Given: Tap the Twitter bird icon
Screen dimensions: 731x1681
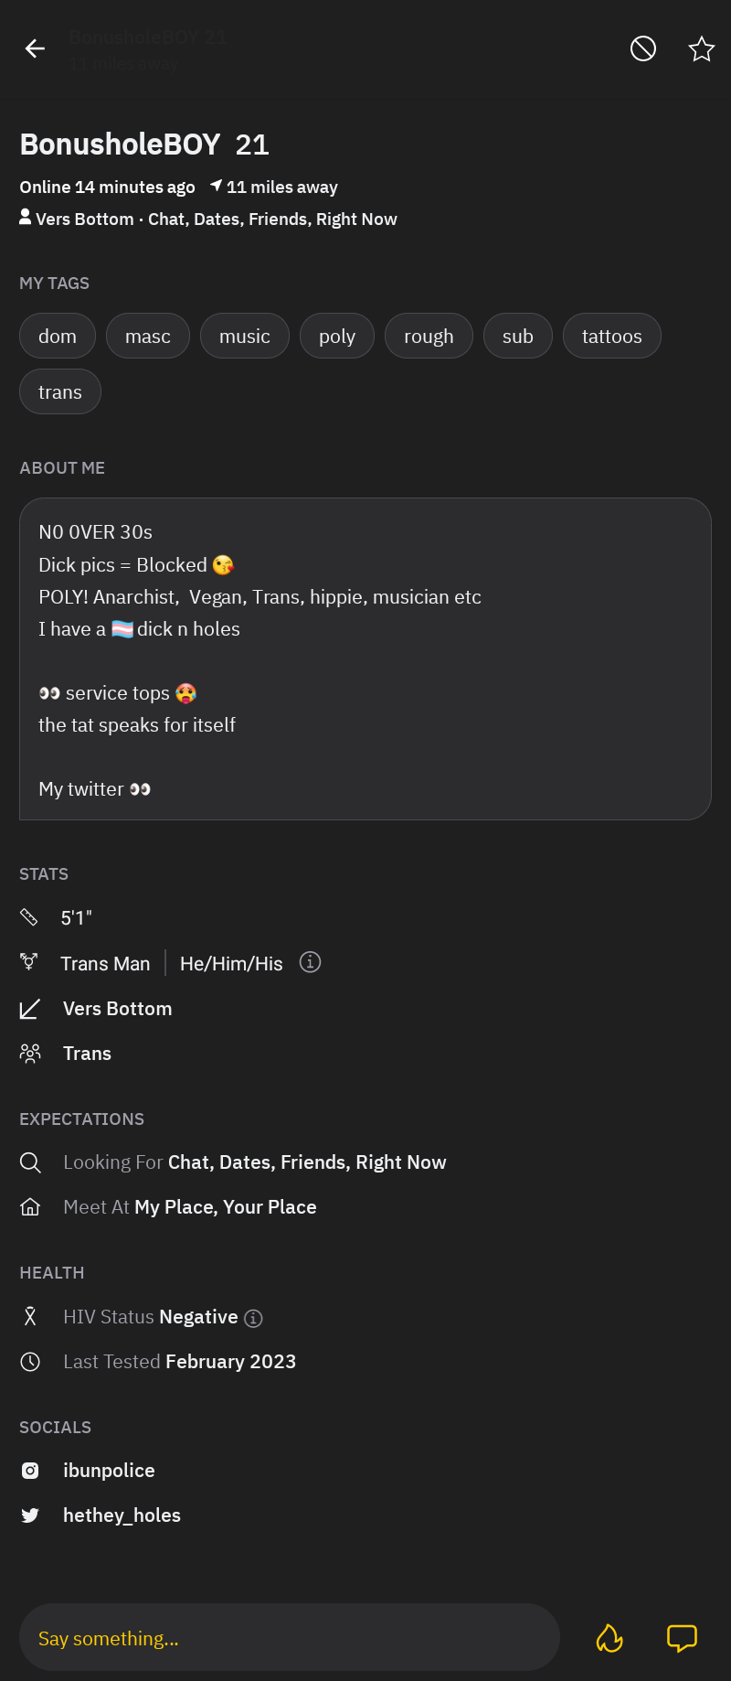Looking at the screenshot, I should click(x=30, y=1515).
